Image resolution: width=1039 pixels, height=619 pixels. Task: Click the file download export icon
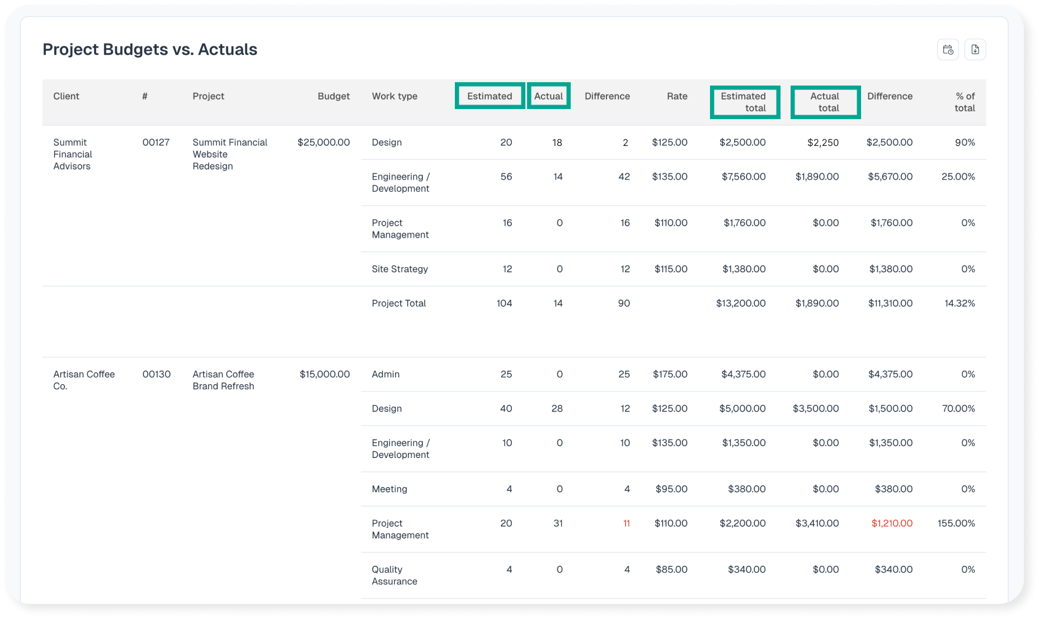(x=975, y=50)
